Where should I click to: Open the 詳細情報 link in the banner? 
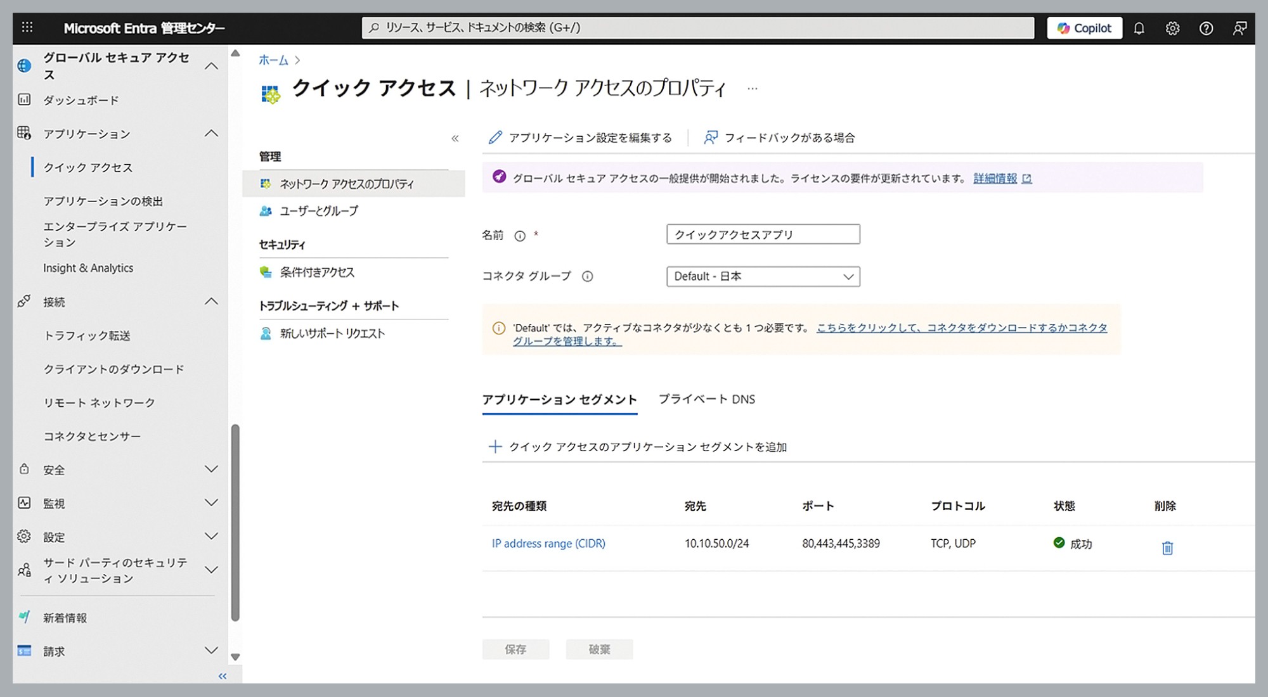(994, 179)
